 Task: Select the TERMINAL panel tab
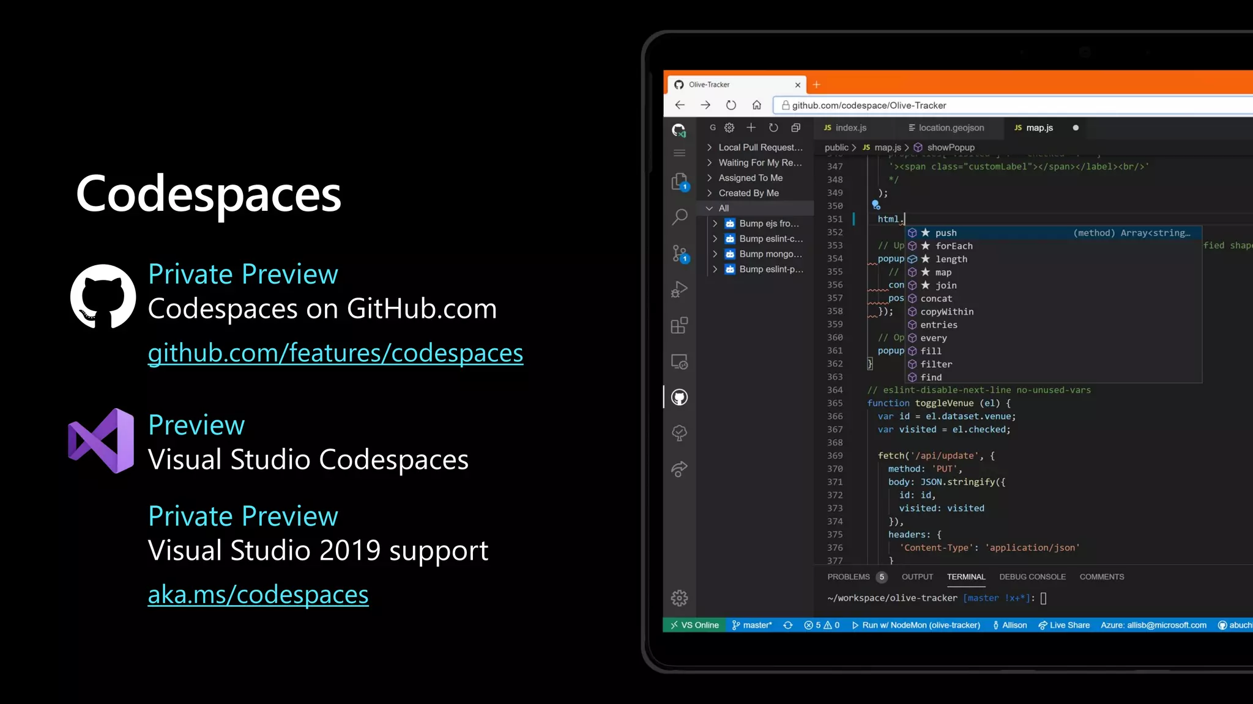tap(966, 577)
